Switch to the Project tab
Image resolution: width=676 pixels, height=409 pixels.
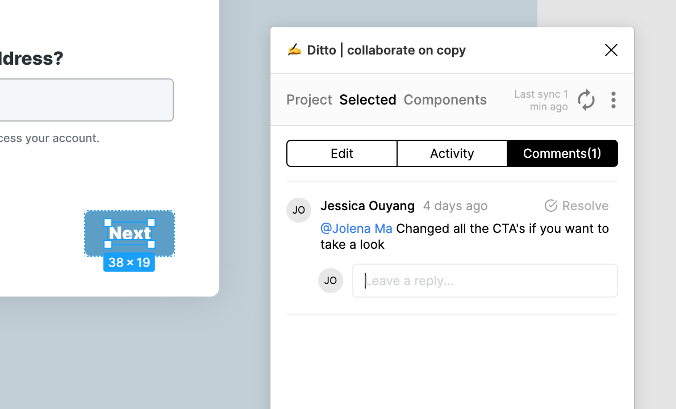309,100
